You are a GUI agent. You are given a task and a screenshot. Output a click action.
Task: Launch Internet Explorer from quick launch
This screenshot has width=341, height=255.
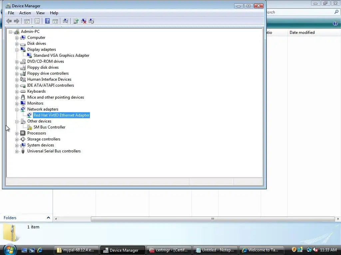40,250
